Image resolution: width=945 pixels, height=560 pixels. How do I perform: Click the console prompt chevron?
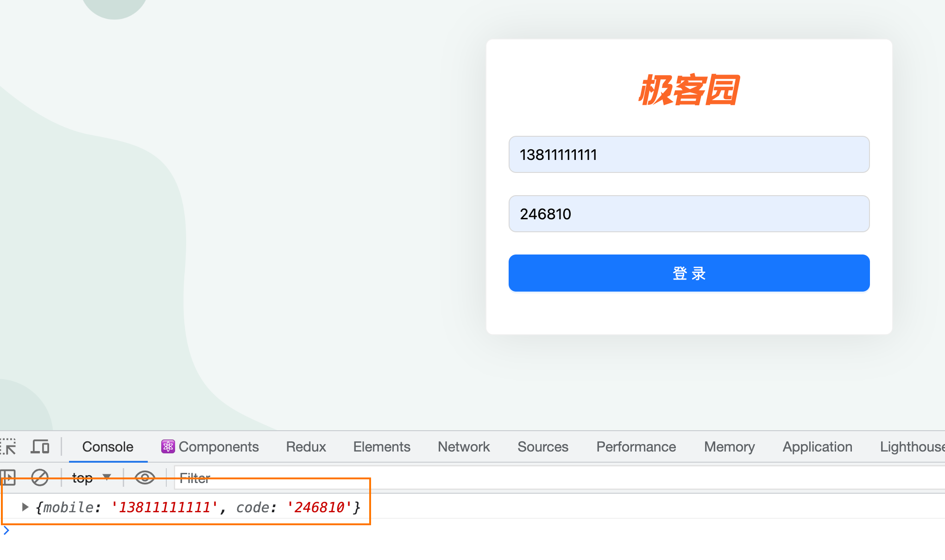click(6, 531)
